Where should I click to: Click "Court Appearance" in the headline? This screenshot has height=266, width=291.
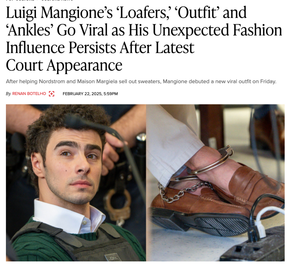[x=64, y=65]
